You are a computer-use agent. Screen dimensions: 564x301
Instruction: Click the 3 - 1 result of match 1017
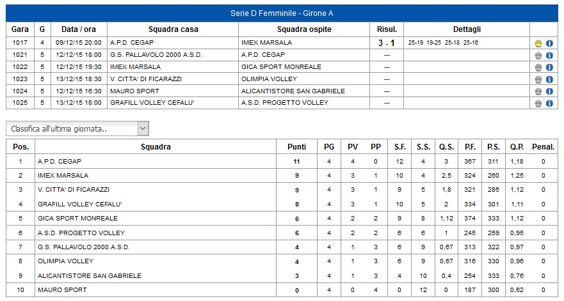click(387, 43)
